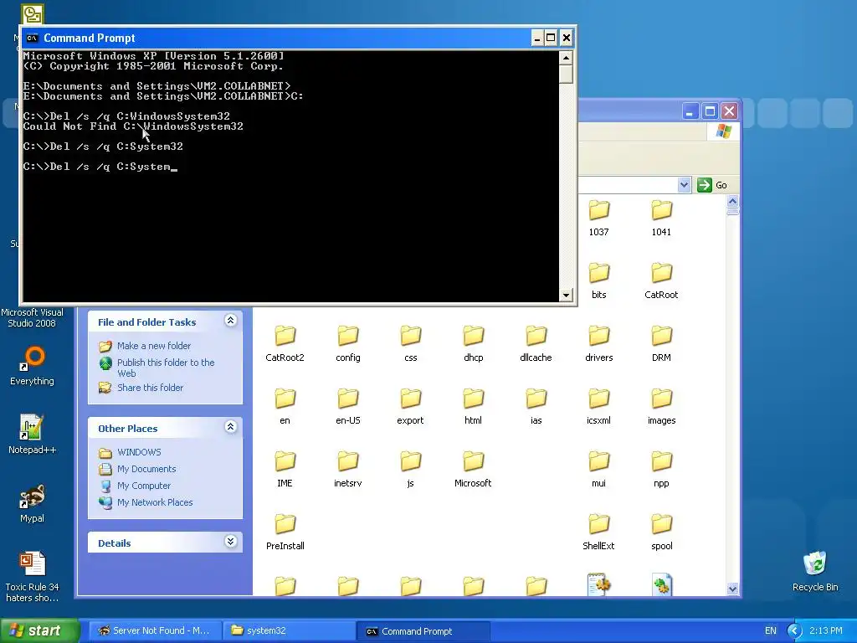The height and width of the screenshot is (643, 857).
Task: Open My Documents from Other Places
Action: [x=146, y=469]
